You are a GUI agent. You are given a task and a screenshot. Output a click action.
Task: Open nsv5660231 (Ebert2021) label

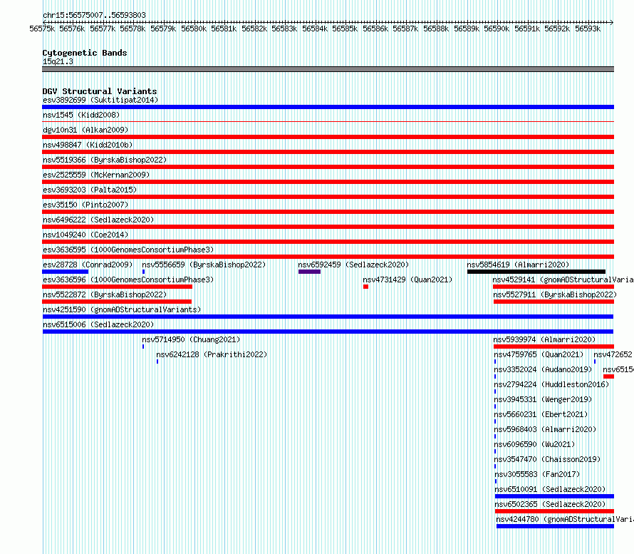pyautogui.click(x=541, y=414)
